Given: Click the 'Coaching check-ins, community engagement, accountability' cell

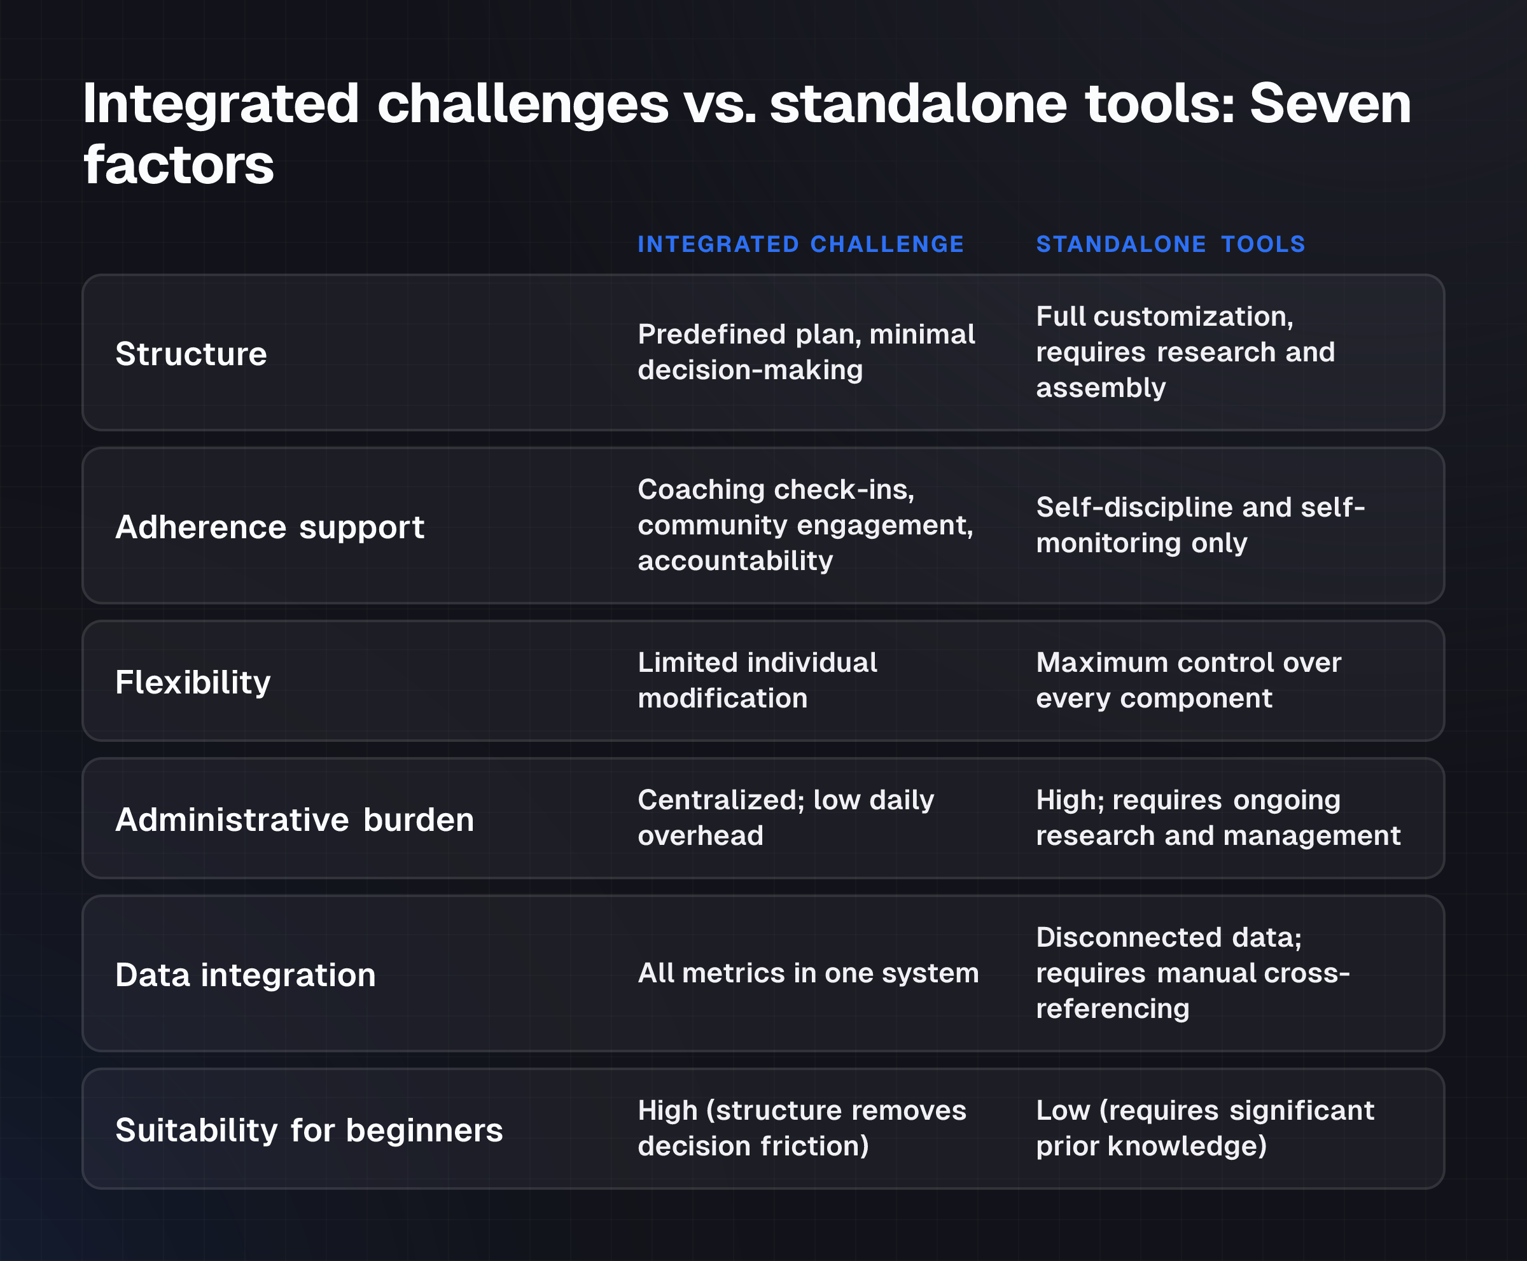Looking at the screenshot, I should [x=805, y=525].
